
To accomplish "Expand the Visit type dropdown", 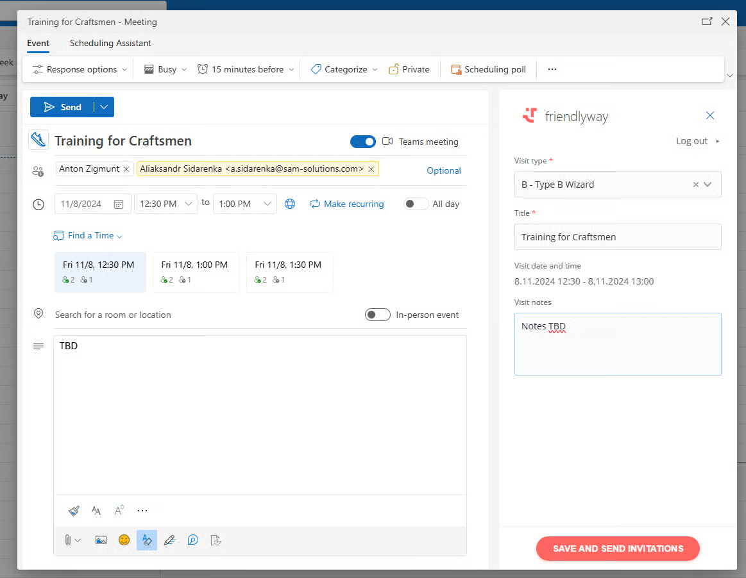I will click(708, 185).
